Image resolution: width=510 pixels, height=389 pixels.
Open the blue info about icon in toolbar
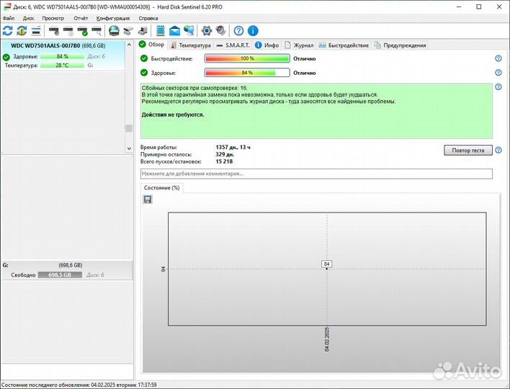pyautogui.click(x=252, y=30)
